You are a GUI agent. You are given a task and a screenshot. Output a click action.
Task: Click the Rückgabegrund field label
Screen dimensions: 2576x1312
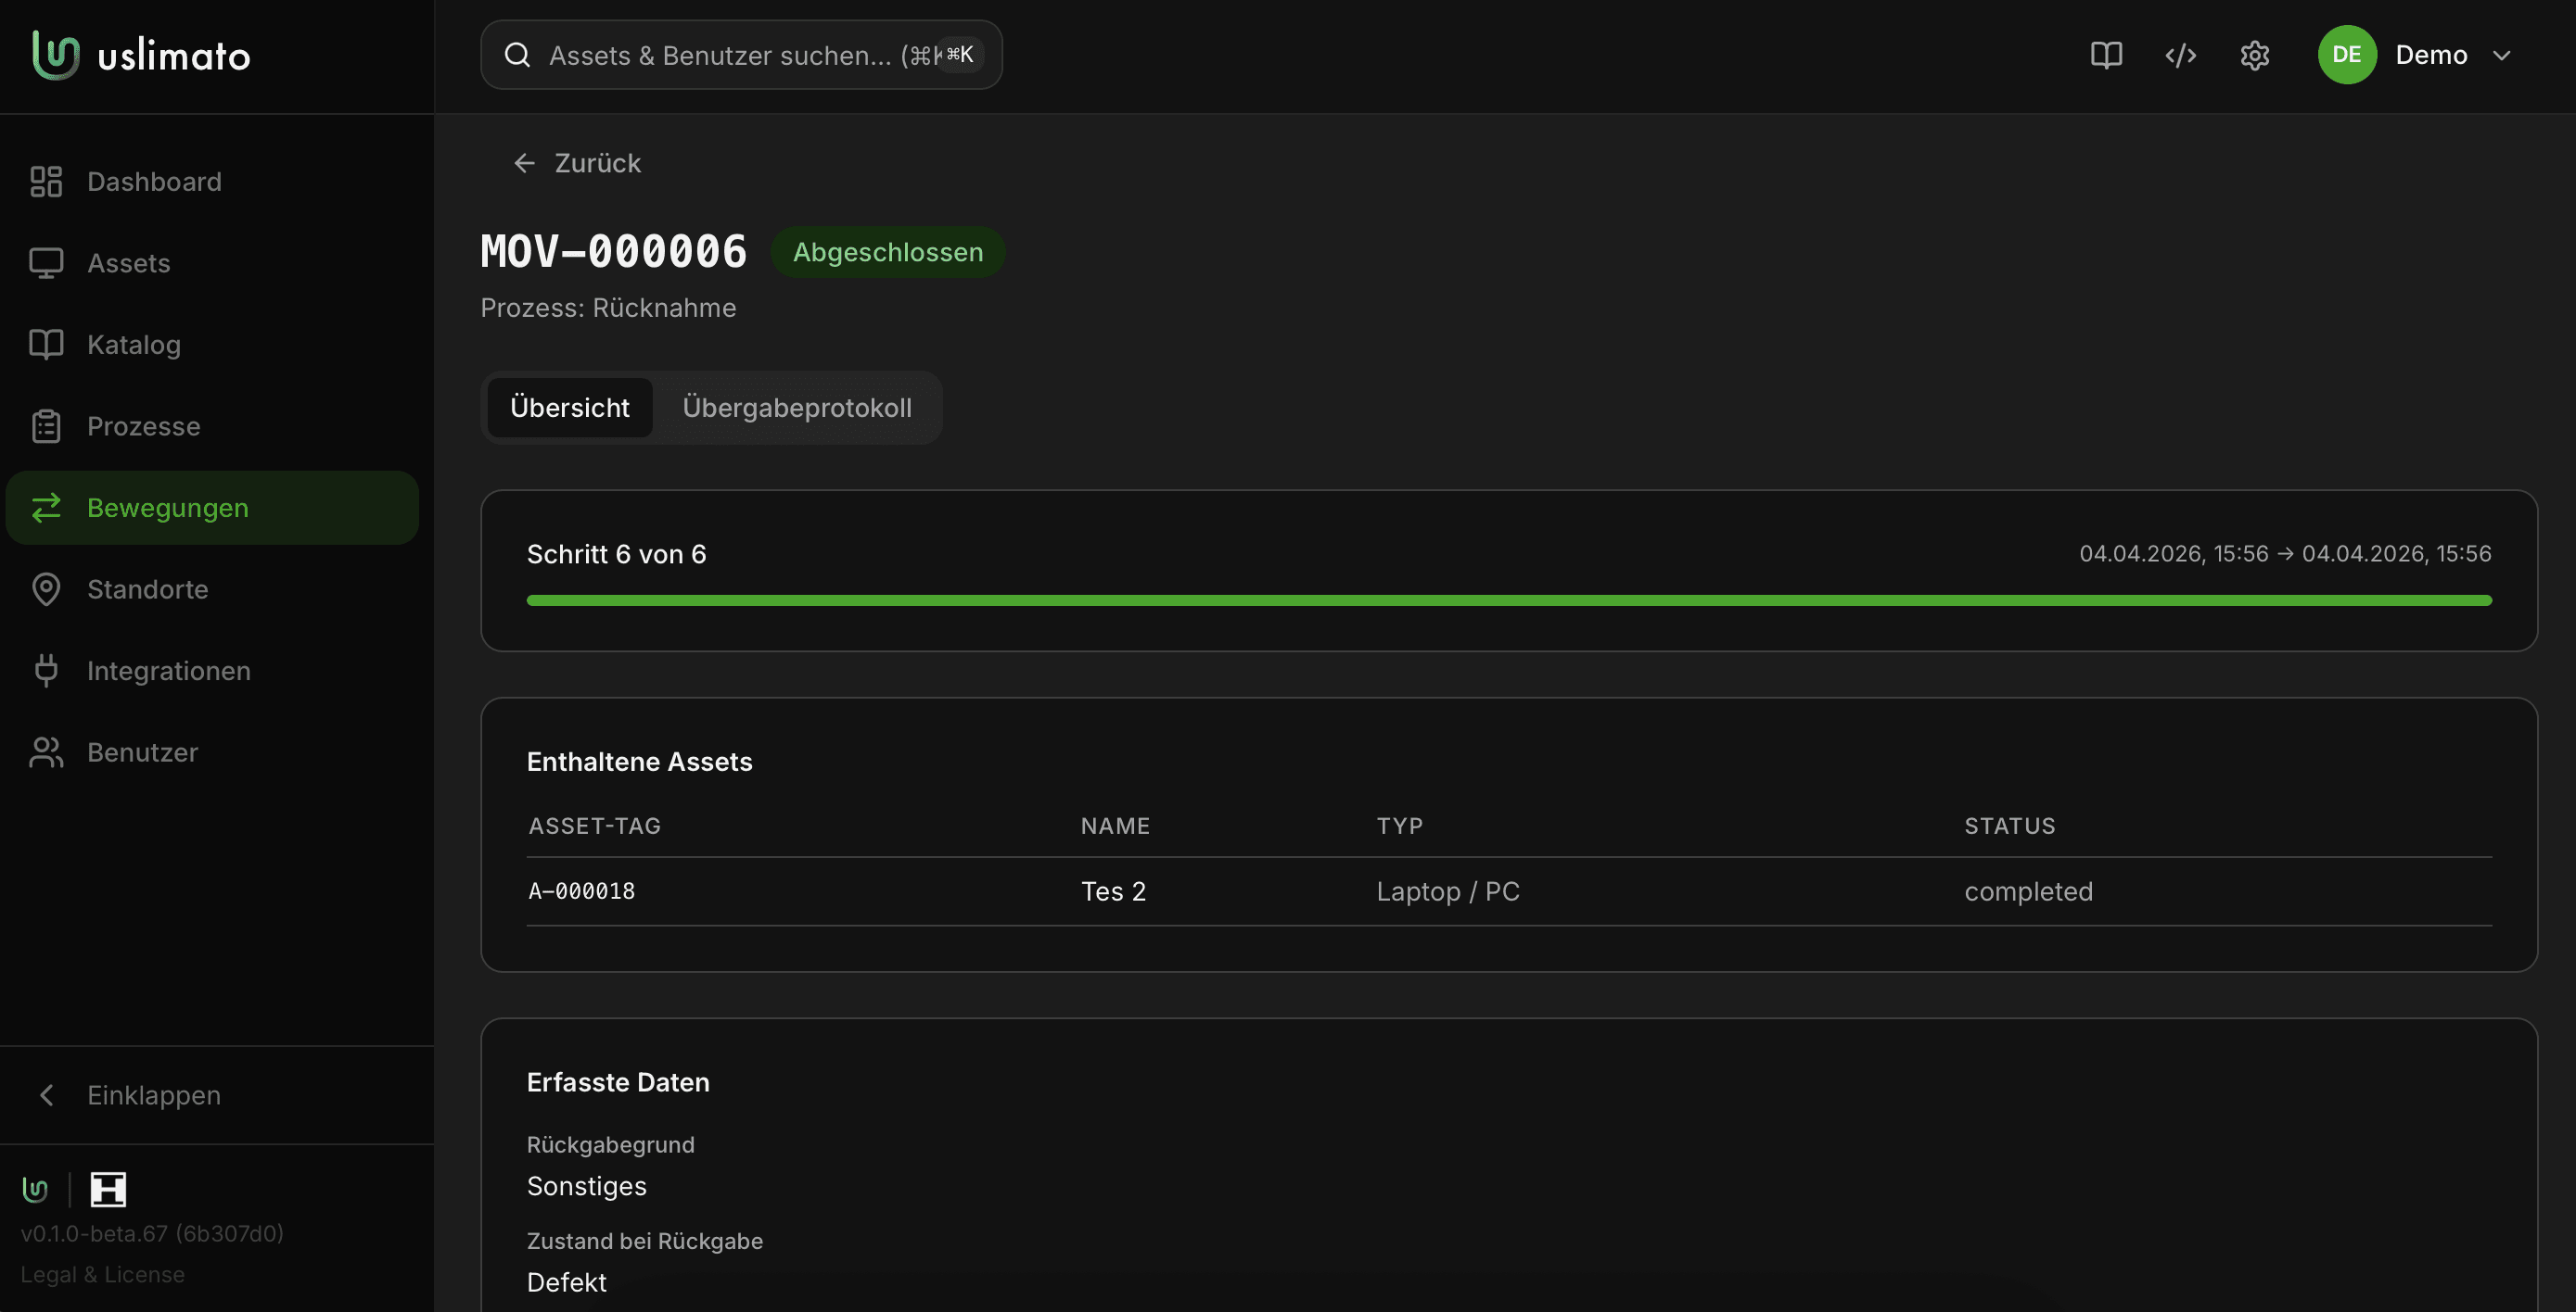(610, 1145)
